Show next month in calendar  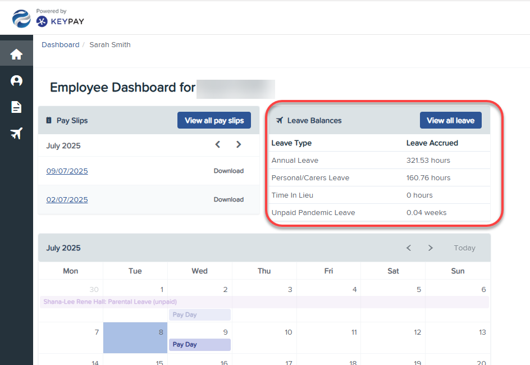431,248
